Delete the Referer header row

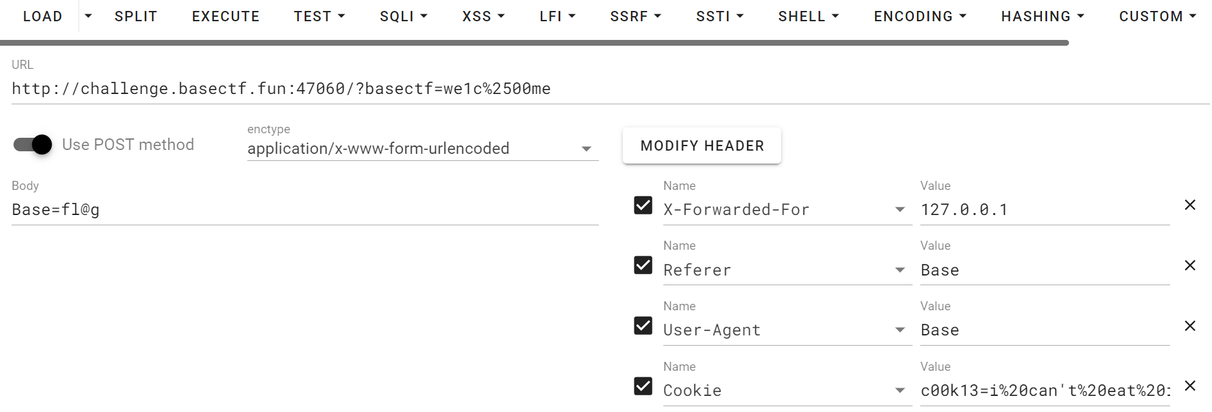(x=1189, y=265)
